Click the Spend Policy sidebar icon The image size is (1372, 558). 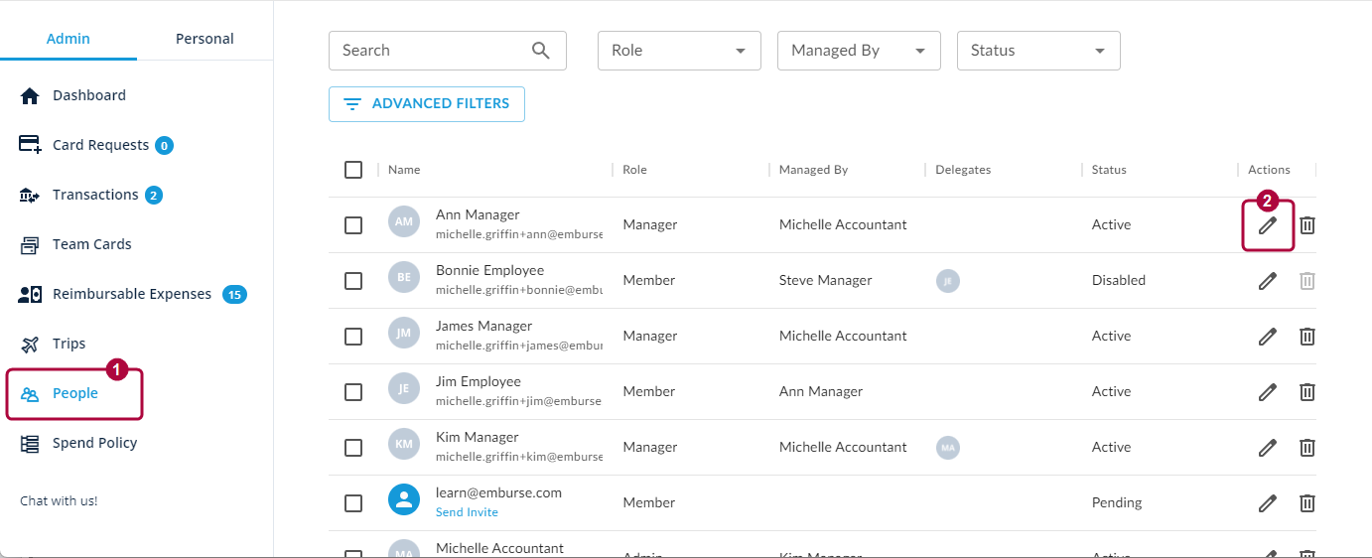30,444
